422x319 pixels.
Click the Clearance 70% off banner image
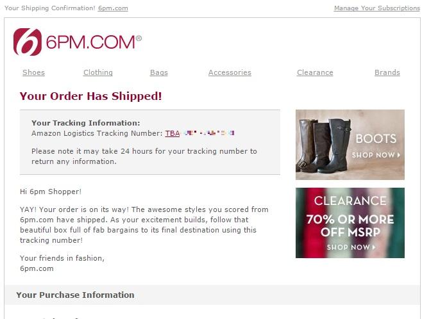click(x=350, y=223)
